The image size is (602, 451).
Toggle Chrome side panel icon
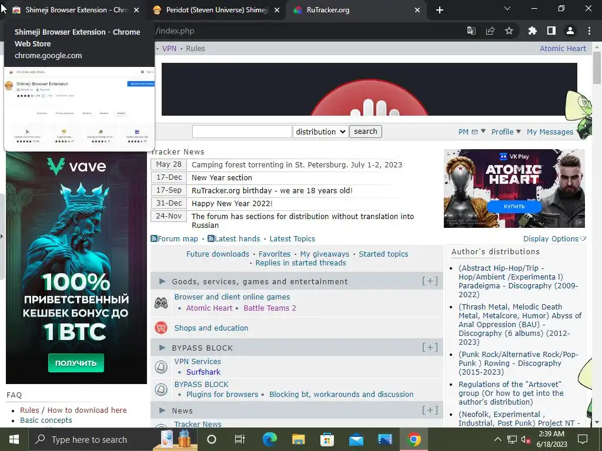[x=551, y=31]
